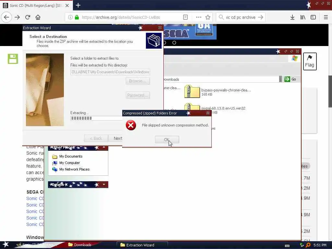Click the Firefox search box text
This screenshot has width=332, height=249.
[x=241, y=18]
